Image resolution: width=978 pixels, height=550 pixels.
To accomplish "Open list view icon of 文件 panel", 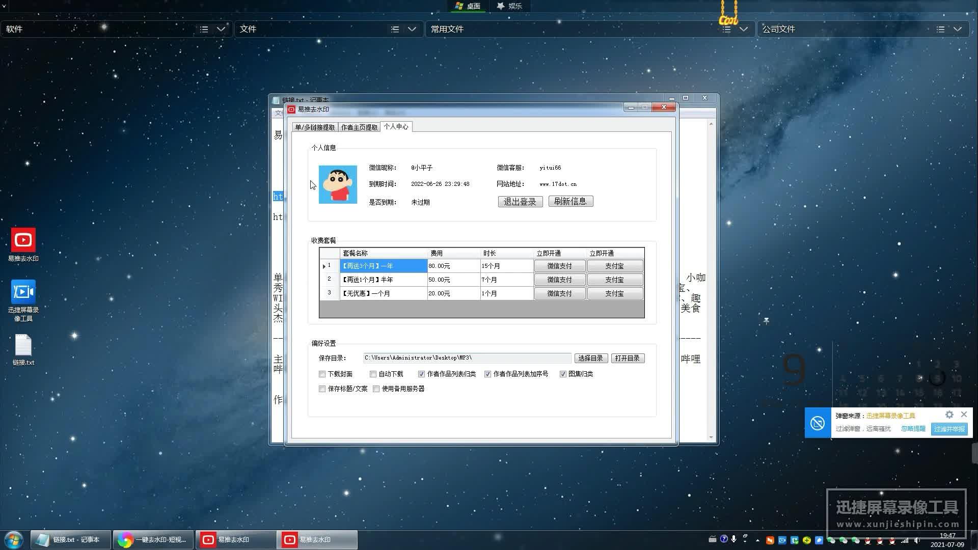I will tap(395, 29).
